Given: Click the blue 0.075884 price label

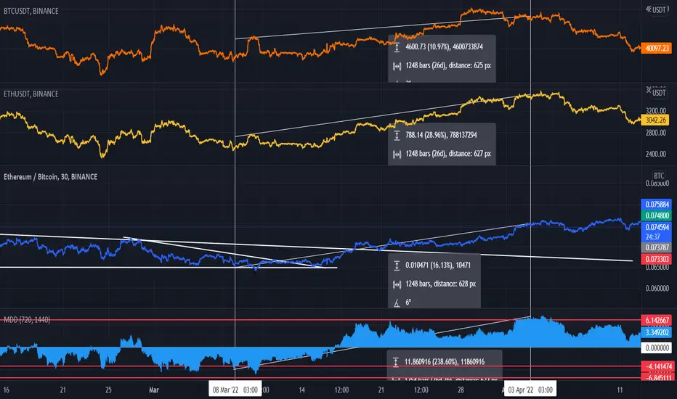Looking at the screenshot, I should [x=656, y=205].
